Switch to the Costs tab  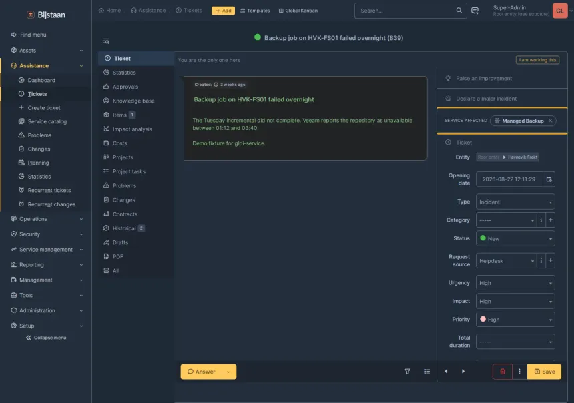tap(135, 143)
